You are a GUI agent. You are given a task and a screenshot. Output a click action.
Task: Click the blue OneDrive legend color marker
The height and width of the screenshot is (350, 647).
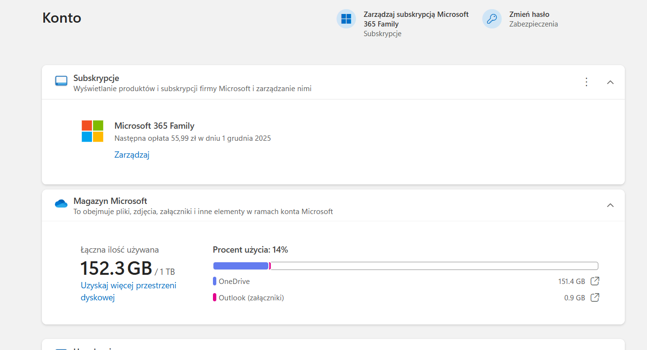click(214, 281)
